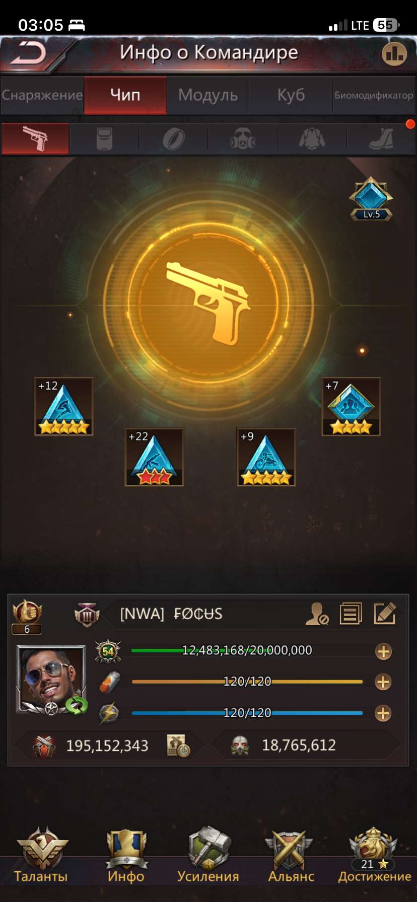Screen dimensions: 417x902
Task: Refill the 120/120 energy bar
Action: 383,713
